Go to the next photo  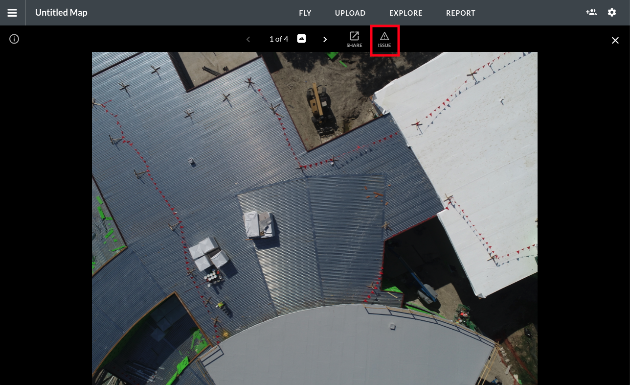point(325,39)
